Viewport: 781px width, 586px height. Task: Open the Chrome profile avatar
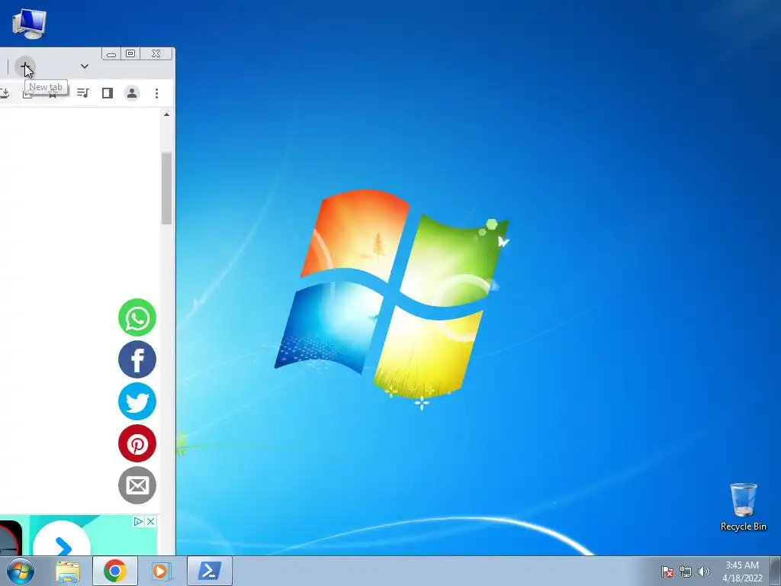click(132, 93)
